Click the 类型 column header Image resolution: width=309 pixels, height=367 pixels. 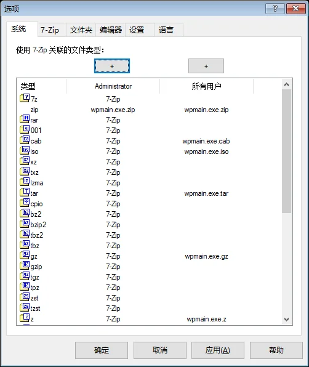tap(41, 86)
